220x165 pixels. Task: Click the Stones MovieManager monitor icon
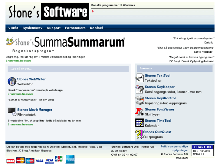pyautogui.click(x=12, y=112)
